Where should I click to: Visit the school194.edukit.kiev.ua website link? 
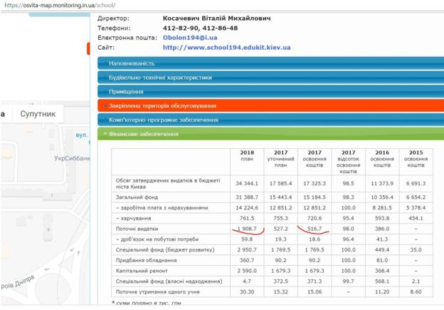pos(226,47)
